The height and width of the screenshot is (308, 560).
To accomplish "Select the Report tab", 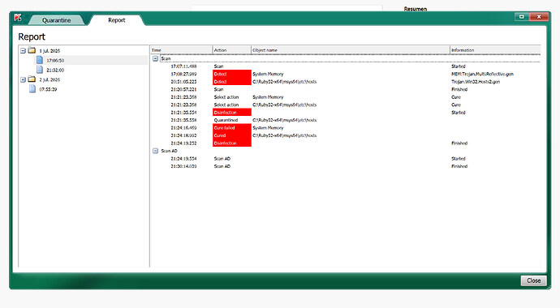I will coord(117,20).
